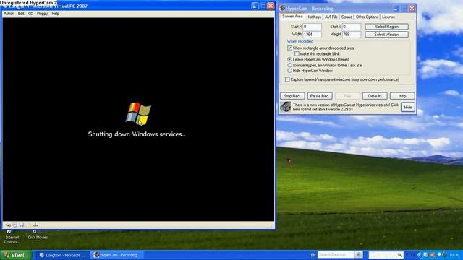
Task: Click the Search Desktop magnifier button
Action: (x=359, y=255)
